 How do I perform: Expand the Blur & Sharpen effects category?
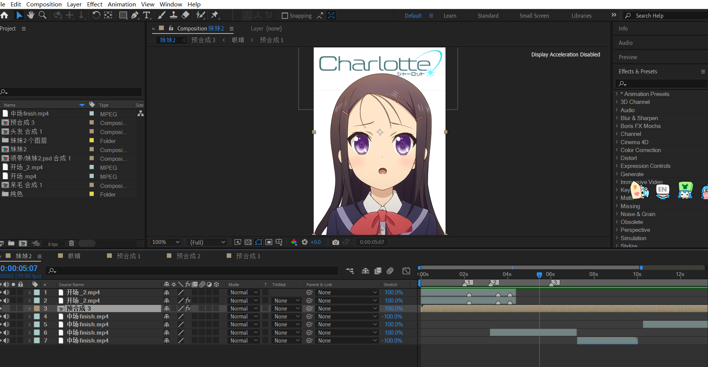click(617, 118)
